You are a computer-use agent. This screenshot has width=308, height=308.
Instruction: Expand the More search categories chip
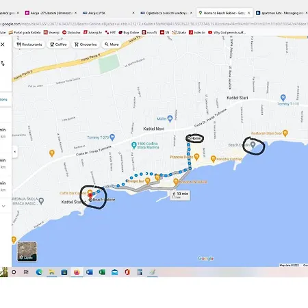(112, 44)
